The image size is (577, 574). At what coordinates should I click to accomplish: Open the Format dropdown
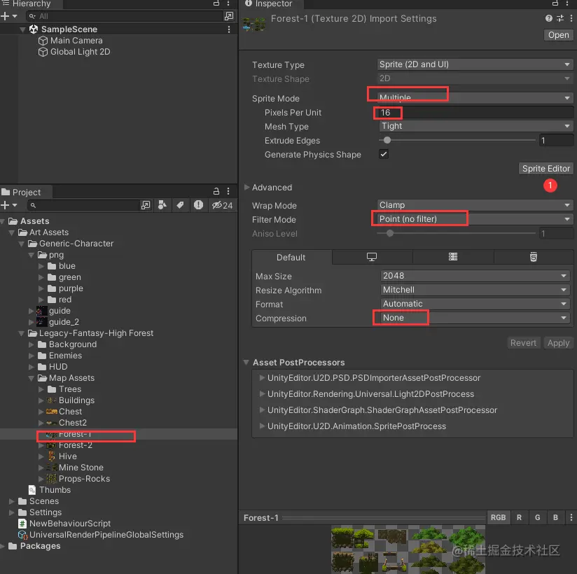tap(475, 304)
